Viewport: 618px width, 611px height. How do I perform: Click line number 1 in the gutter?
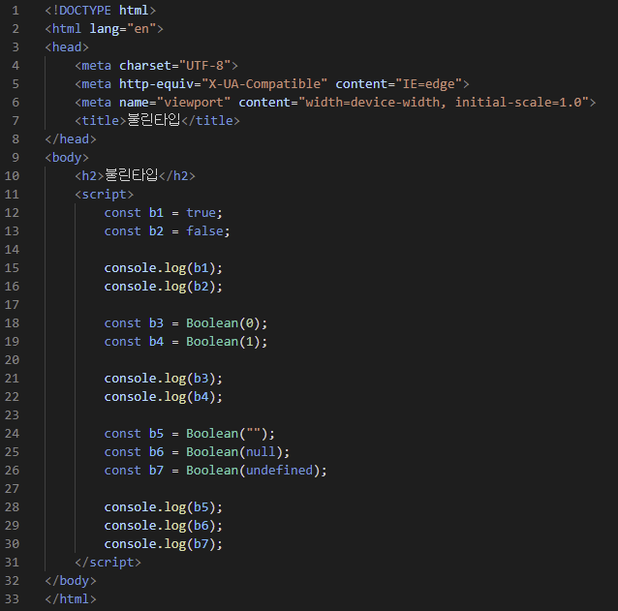pos(15,11)
